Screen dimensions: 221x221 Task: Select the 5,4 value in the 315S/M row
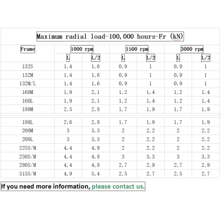coord(95,173)
